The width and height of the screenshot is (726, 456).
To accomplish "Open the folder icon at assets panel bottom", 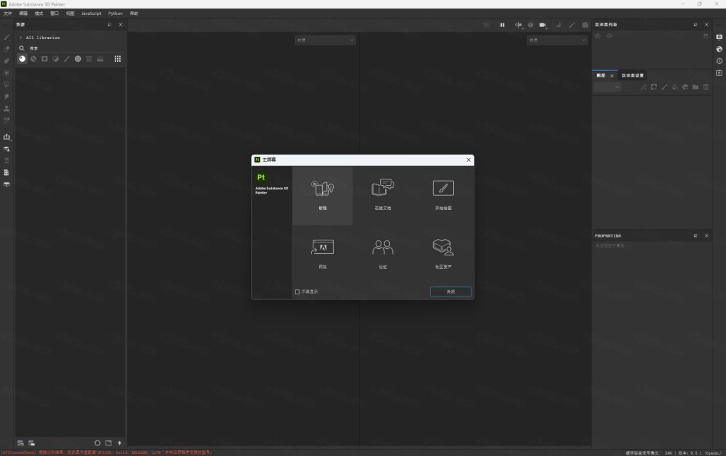I will (x=108, y=443).
